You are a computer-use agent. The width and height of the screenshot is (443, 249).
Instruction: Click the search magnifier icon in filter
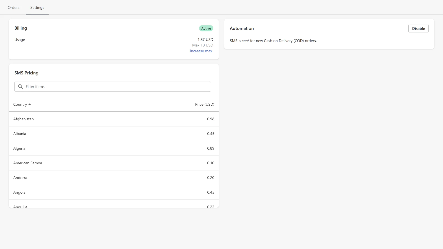click(20, 87)
